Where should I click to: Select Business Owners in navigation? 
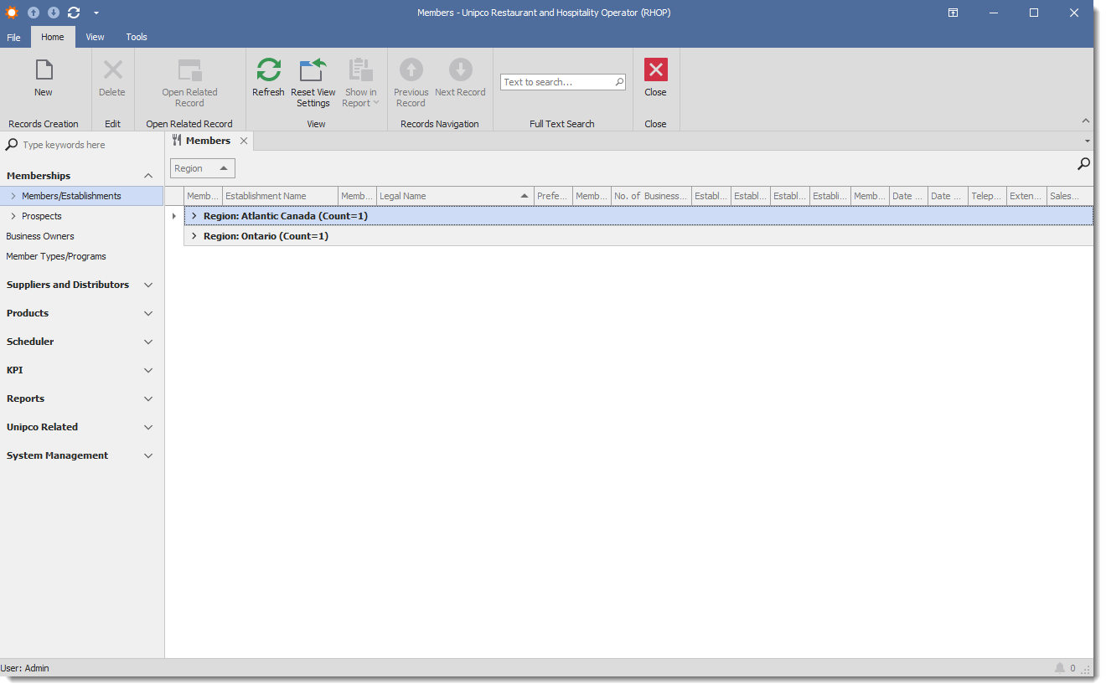pos(40,236)
